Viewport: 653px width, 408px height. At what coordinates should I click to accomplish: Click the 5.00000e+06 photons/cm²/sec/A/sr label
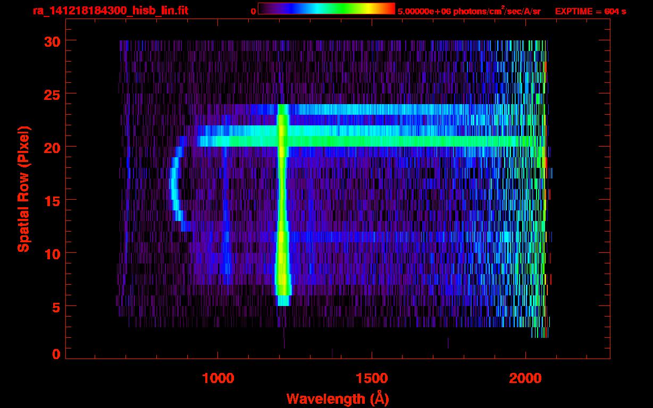[x=469, y=11]
